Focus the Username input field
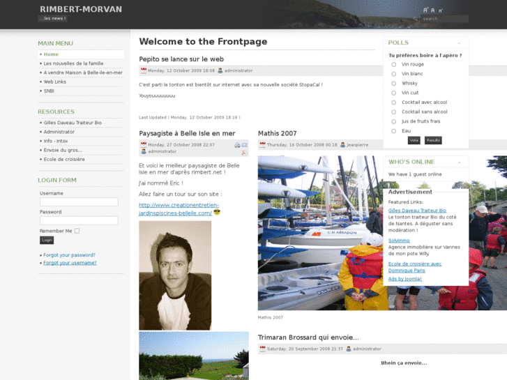The width and height of the screenshot is (507, 380). [x=79, y=202]
